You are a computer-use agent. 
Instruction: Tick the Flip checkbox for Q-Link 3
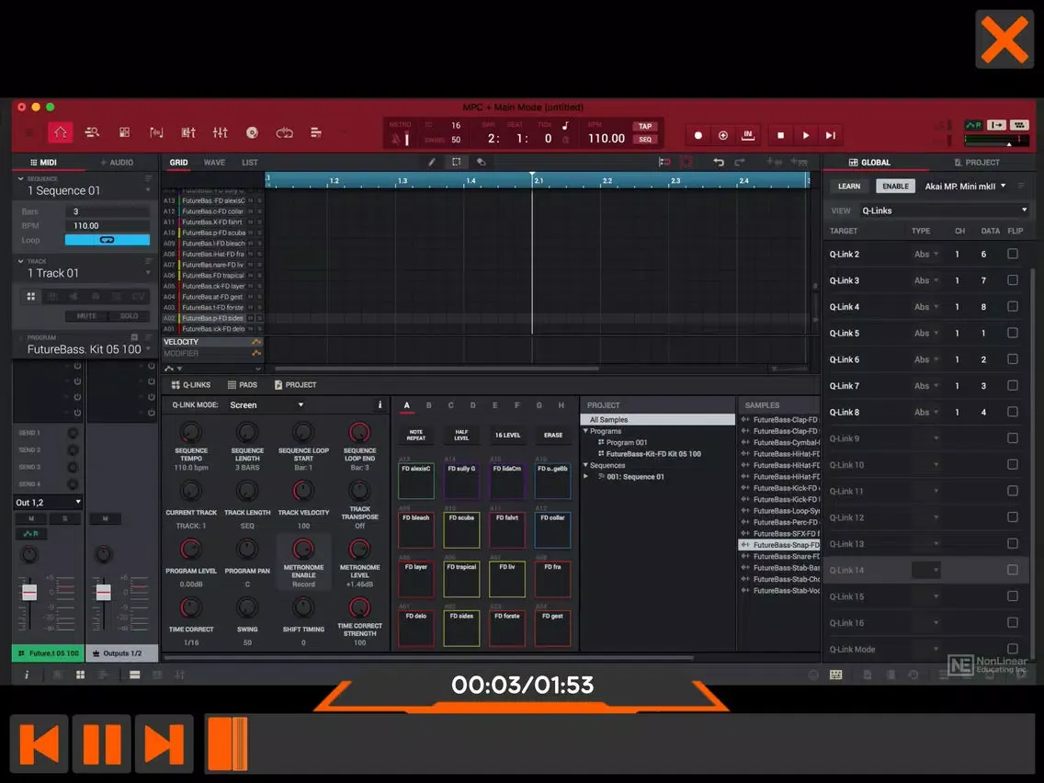click(1013, 280)
